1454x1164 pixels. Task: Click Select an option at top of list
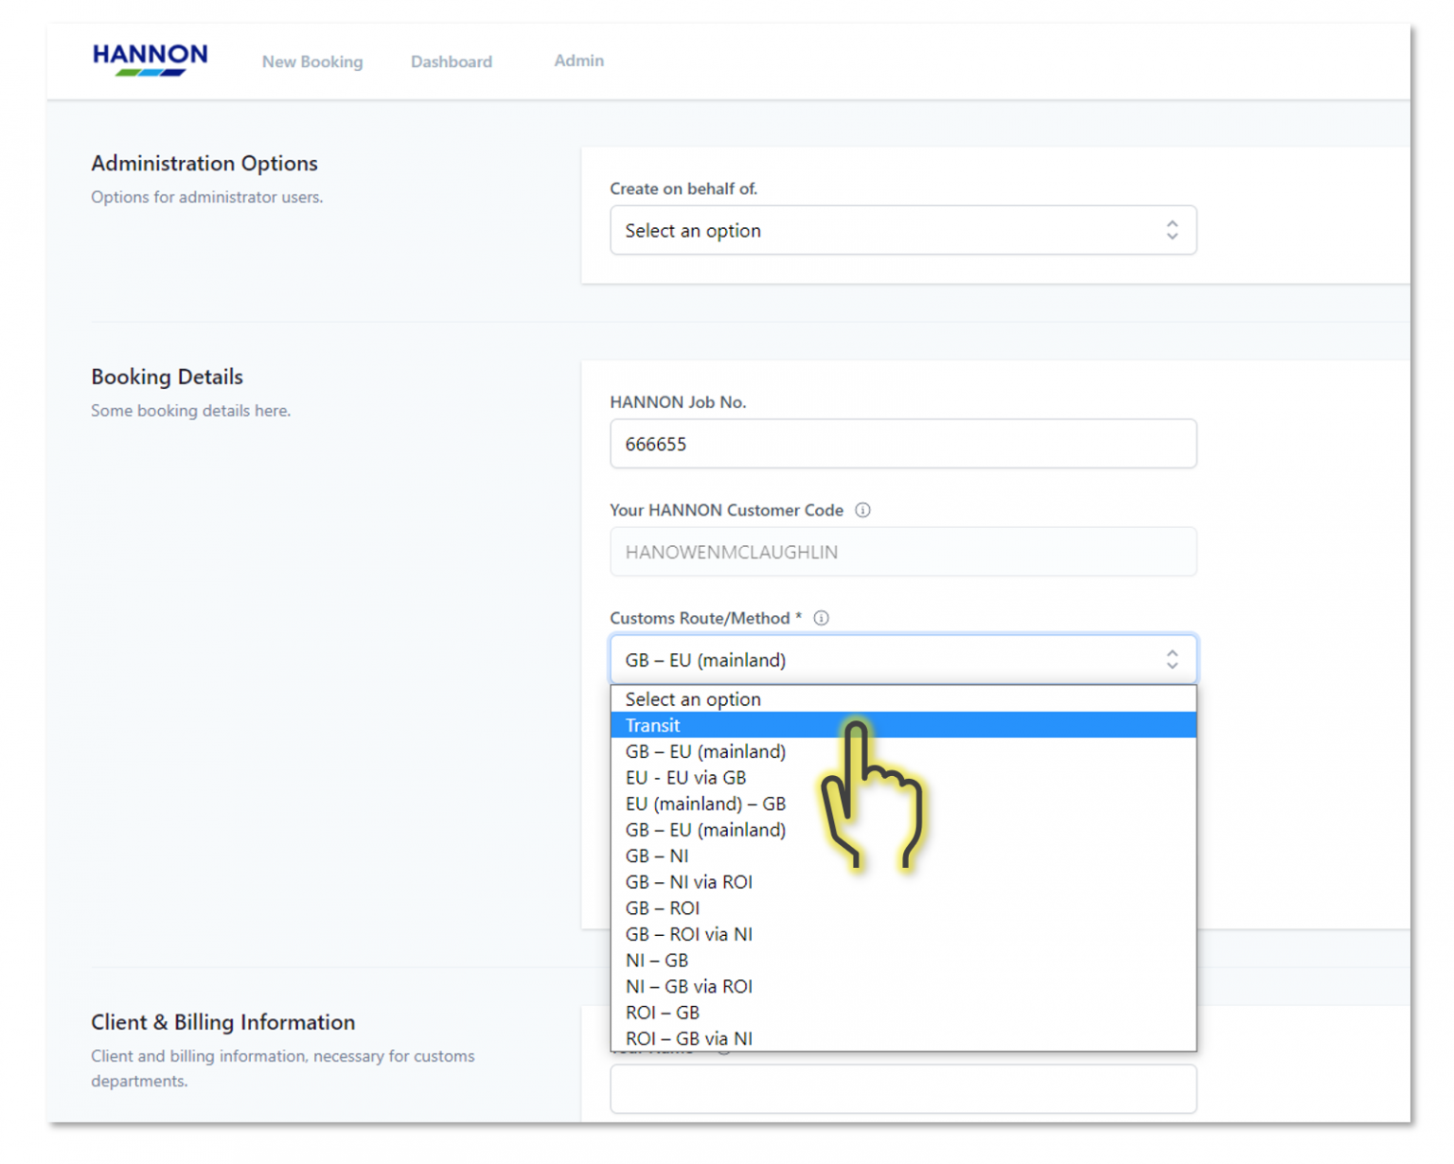(x=692, y=699)
